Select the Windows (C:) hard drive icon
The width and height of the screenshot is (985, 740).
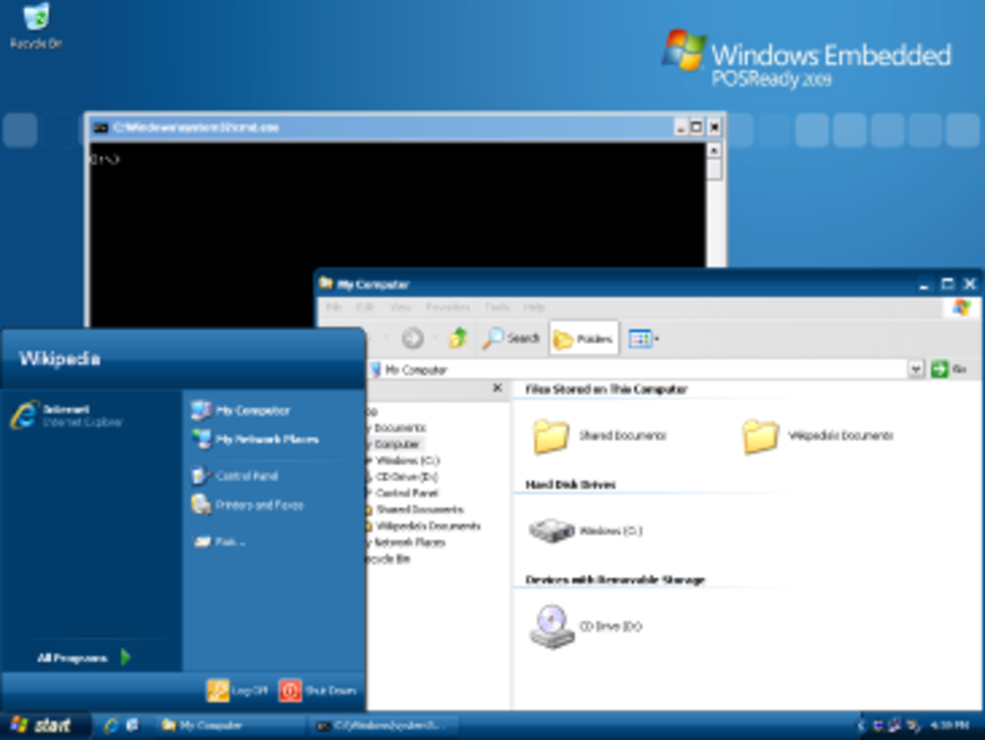pos(552,530)
